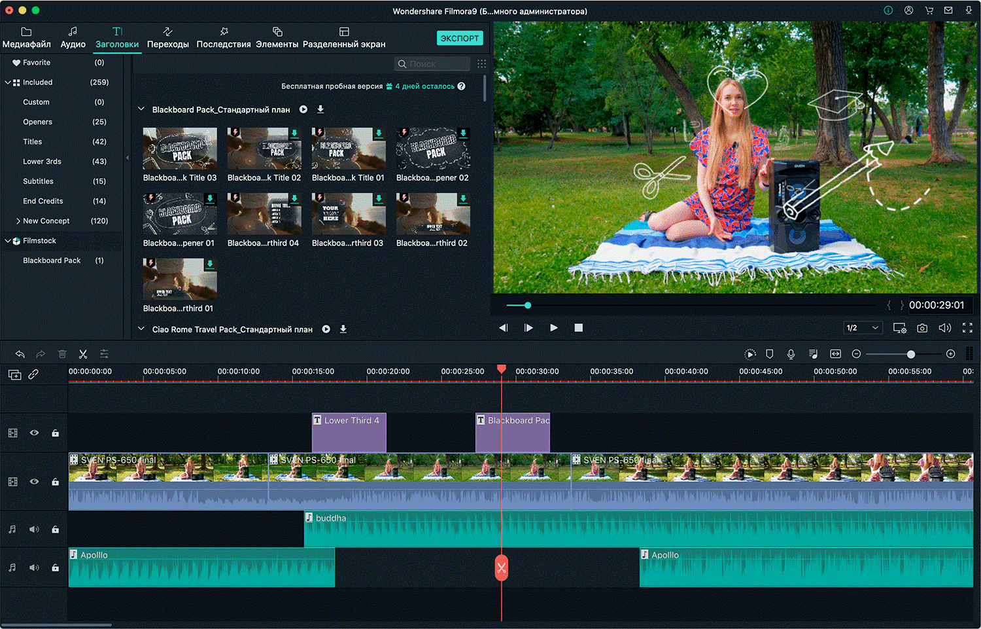
Task: Hide the title track with its eye icon
Action: (x=34, y=433)
